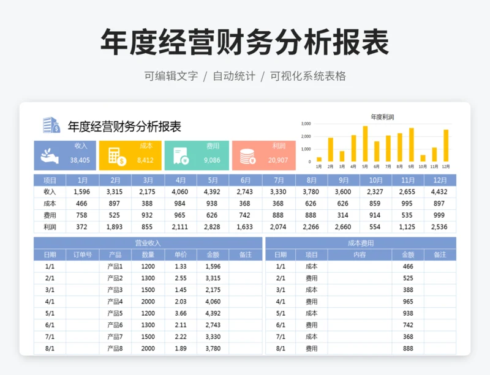Click the 1月 bar in the profit chart
Image resolution: width=490 pixels, height=375 pixels.
coord(318,159)
